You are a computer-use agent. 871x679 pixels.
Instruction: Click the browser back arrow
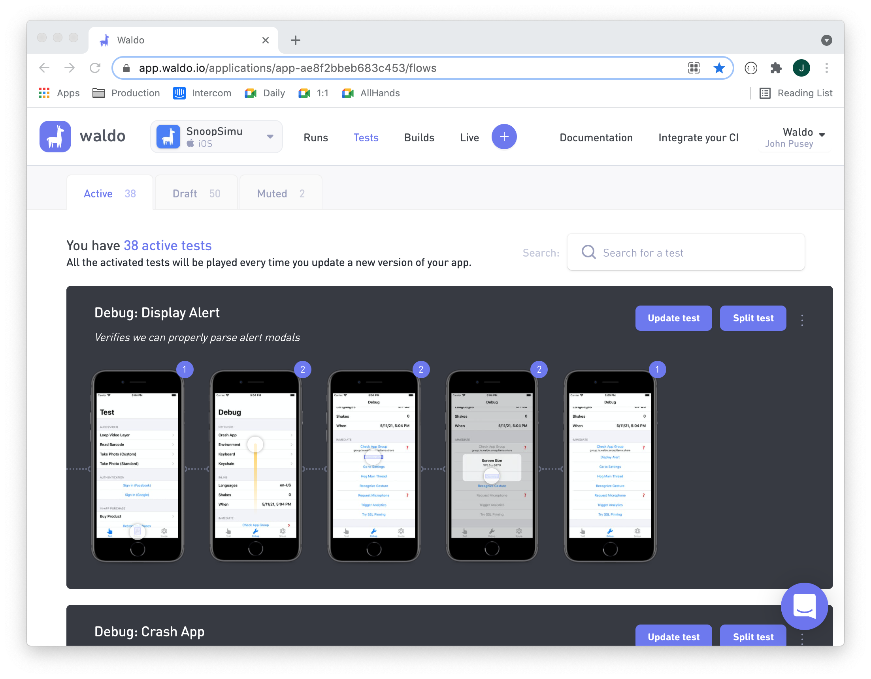click(44, 68)
